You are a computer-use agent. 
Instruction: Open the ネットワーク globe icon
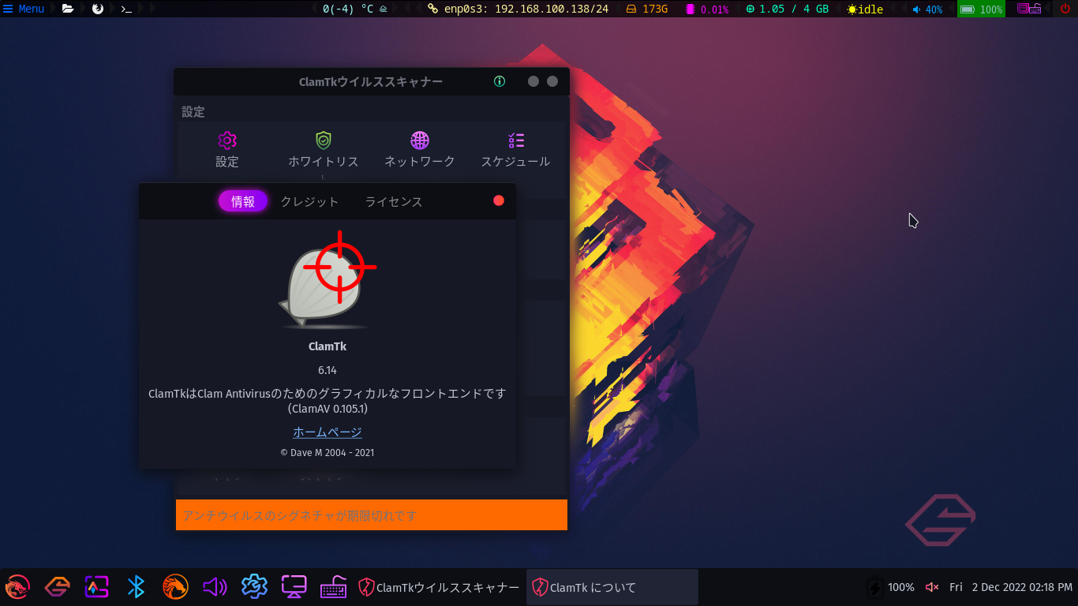pyautogui.click(x=420, y=140)
